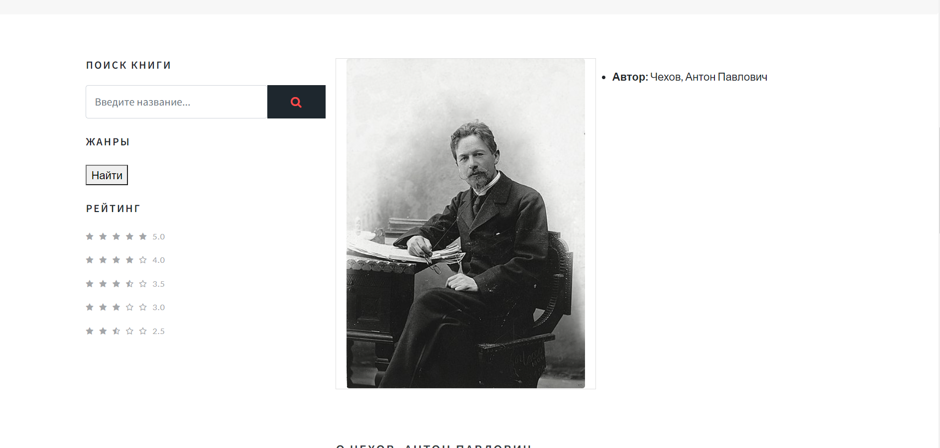Click the author name Чехов, Антон Павлович
This screenshot has width=940, height=448.
pyautogui.click(x=708, y=77)
